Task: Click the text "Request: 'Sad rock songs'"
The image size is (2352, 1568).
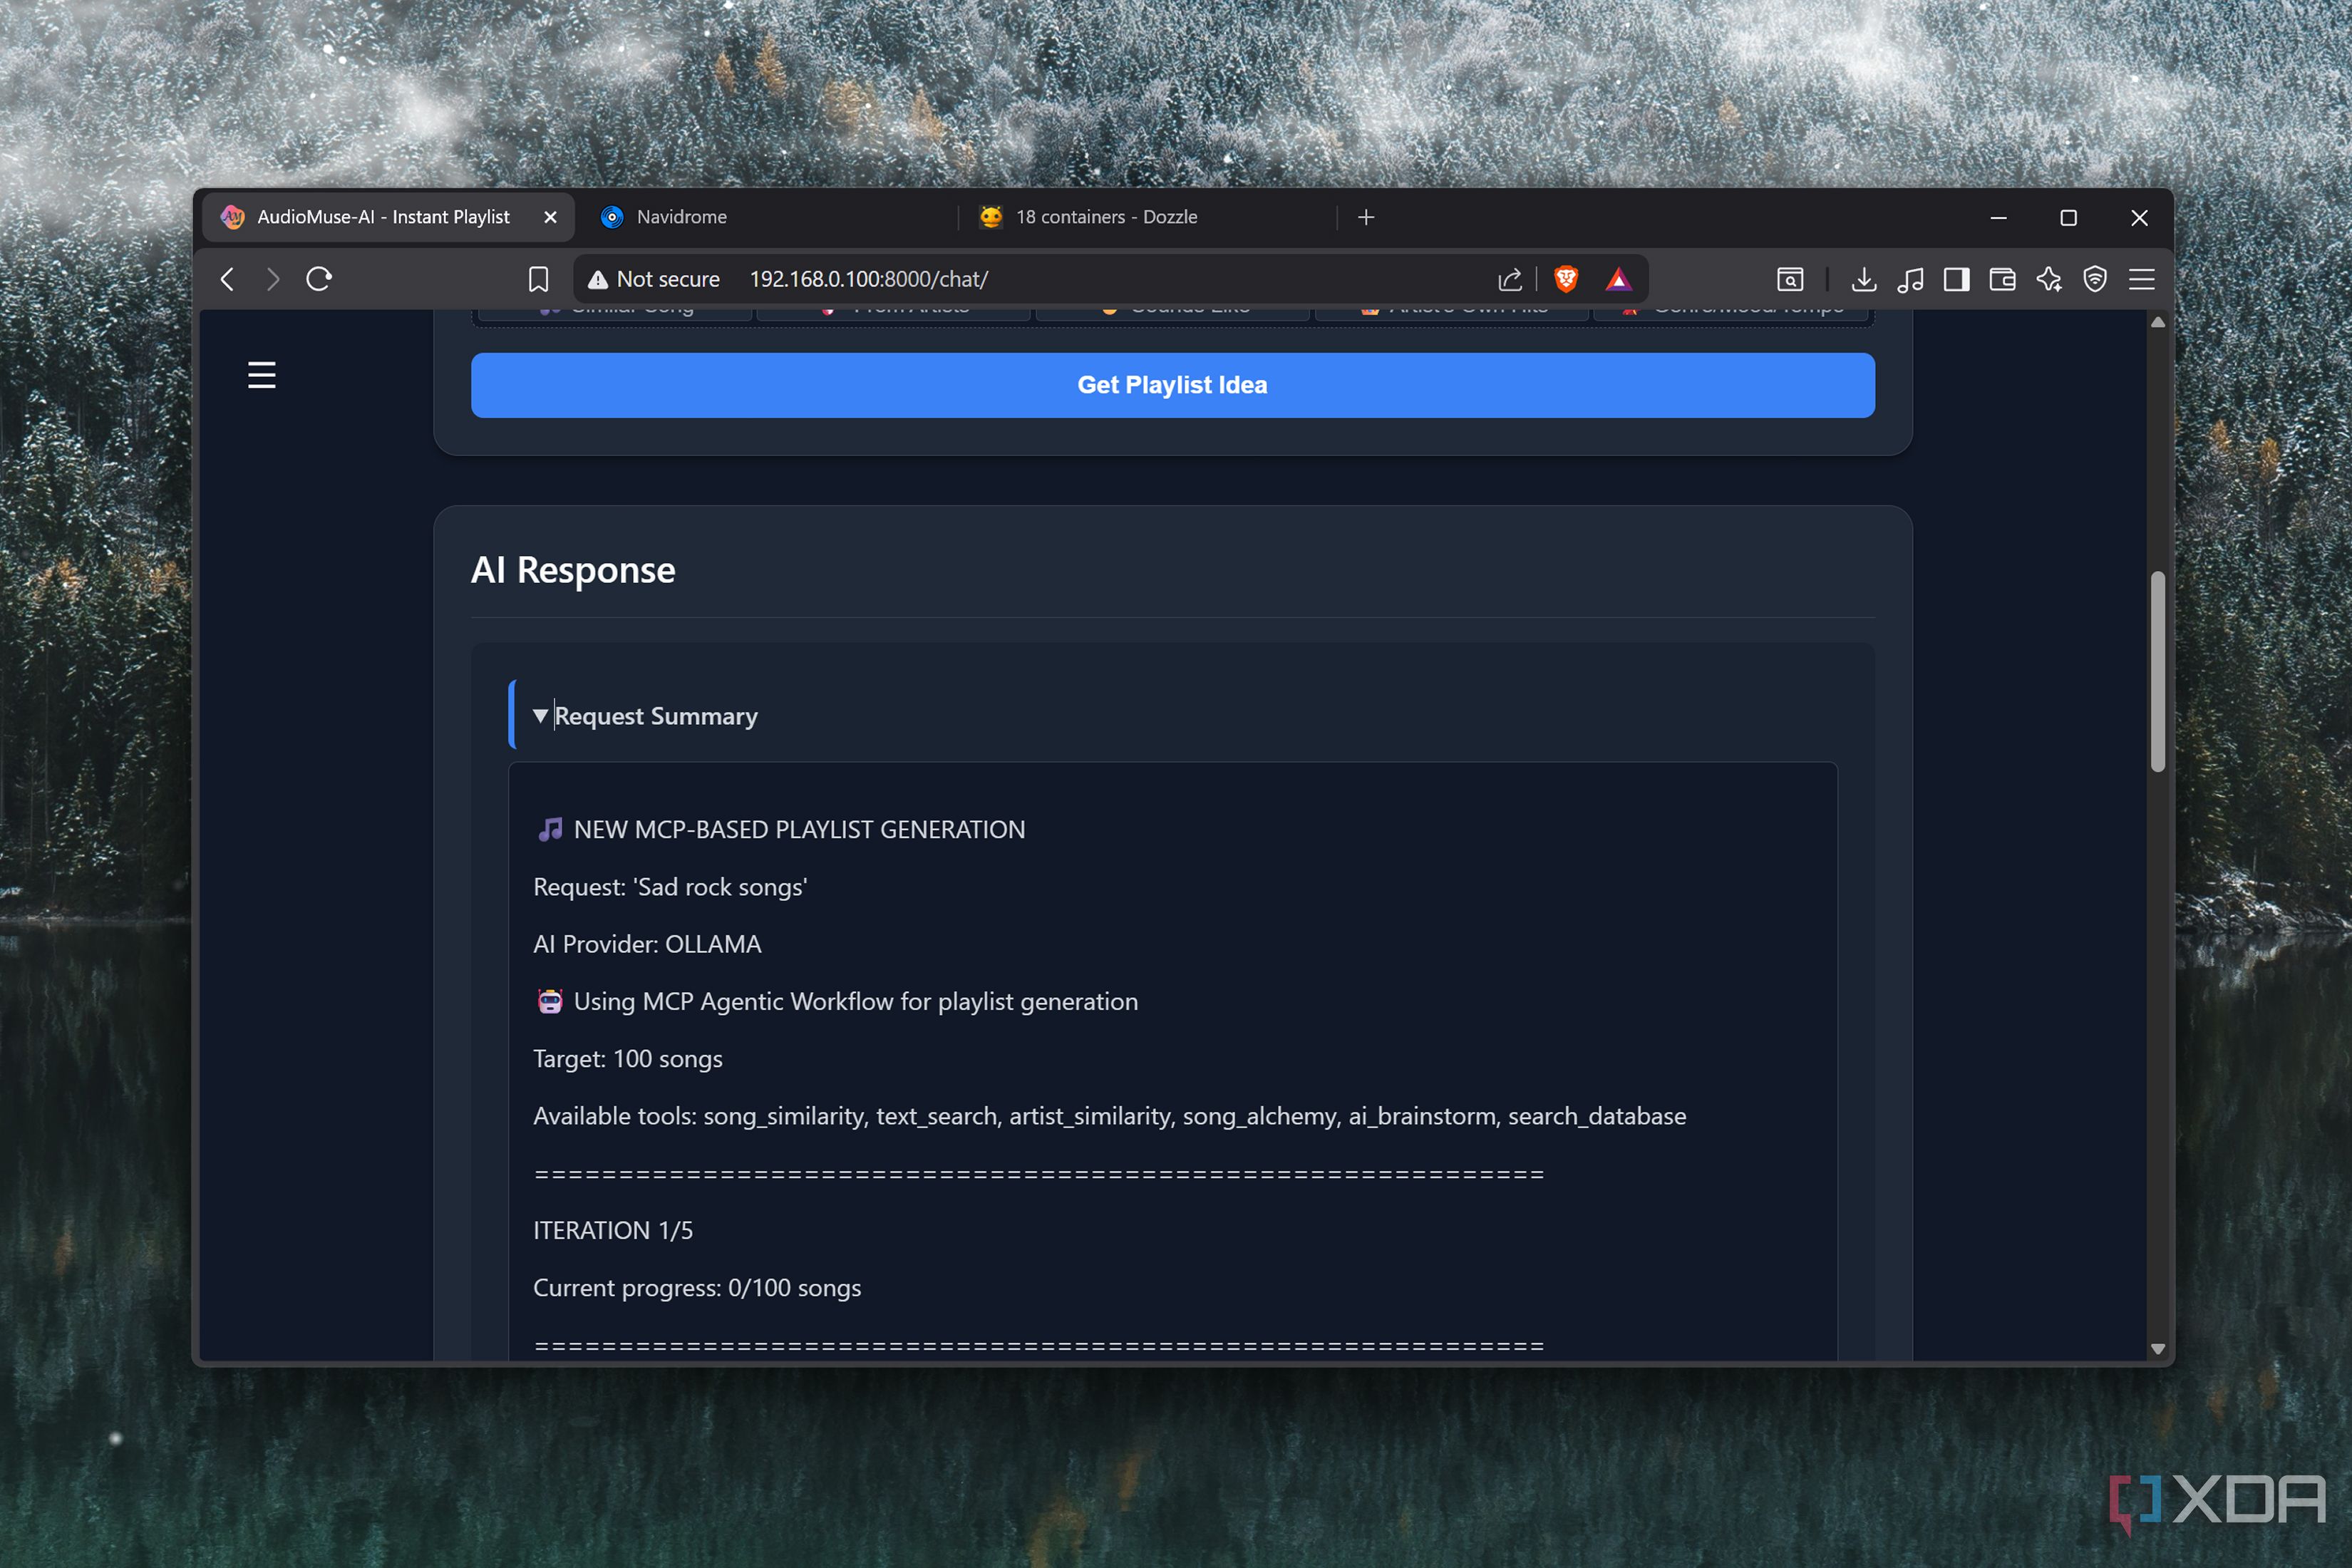Action: click(670, 887)
